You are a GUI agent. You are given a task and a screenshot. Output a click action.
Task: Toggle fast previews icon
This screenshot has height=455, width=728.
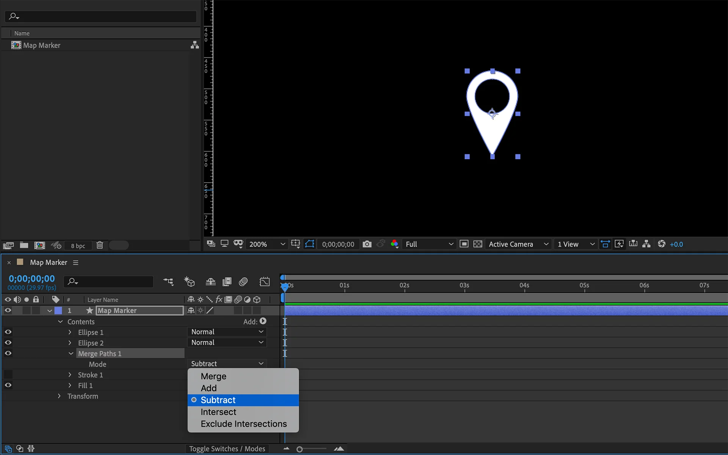(619, 244)
